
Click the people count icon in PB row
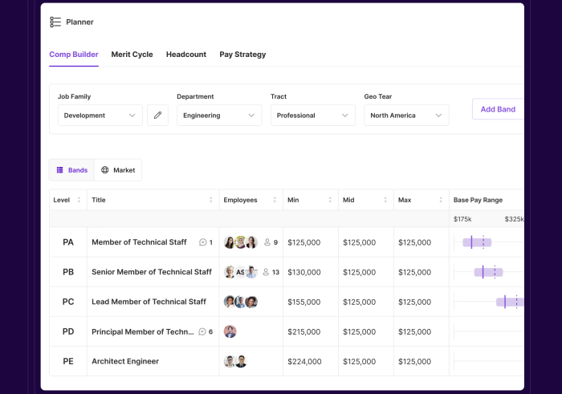pos(266,272)
